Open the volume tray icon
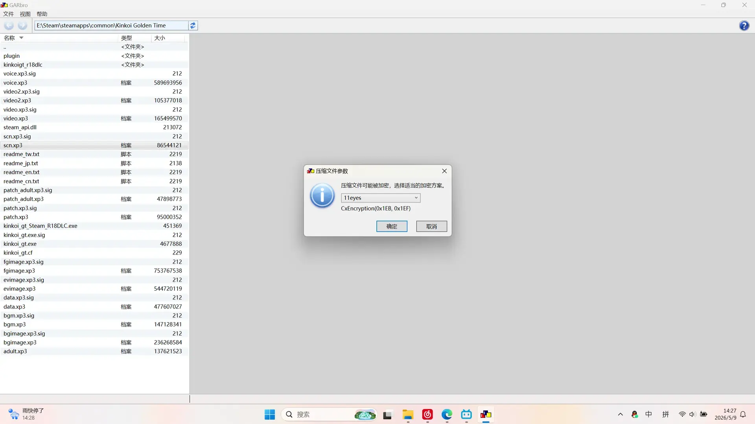The height and width of the screenshot is (424, 755). 692,415
